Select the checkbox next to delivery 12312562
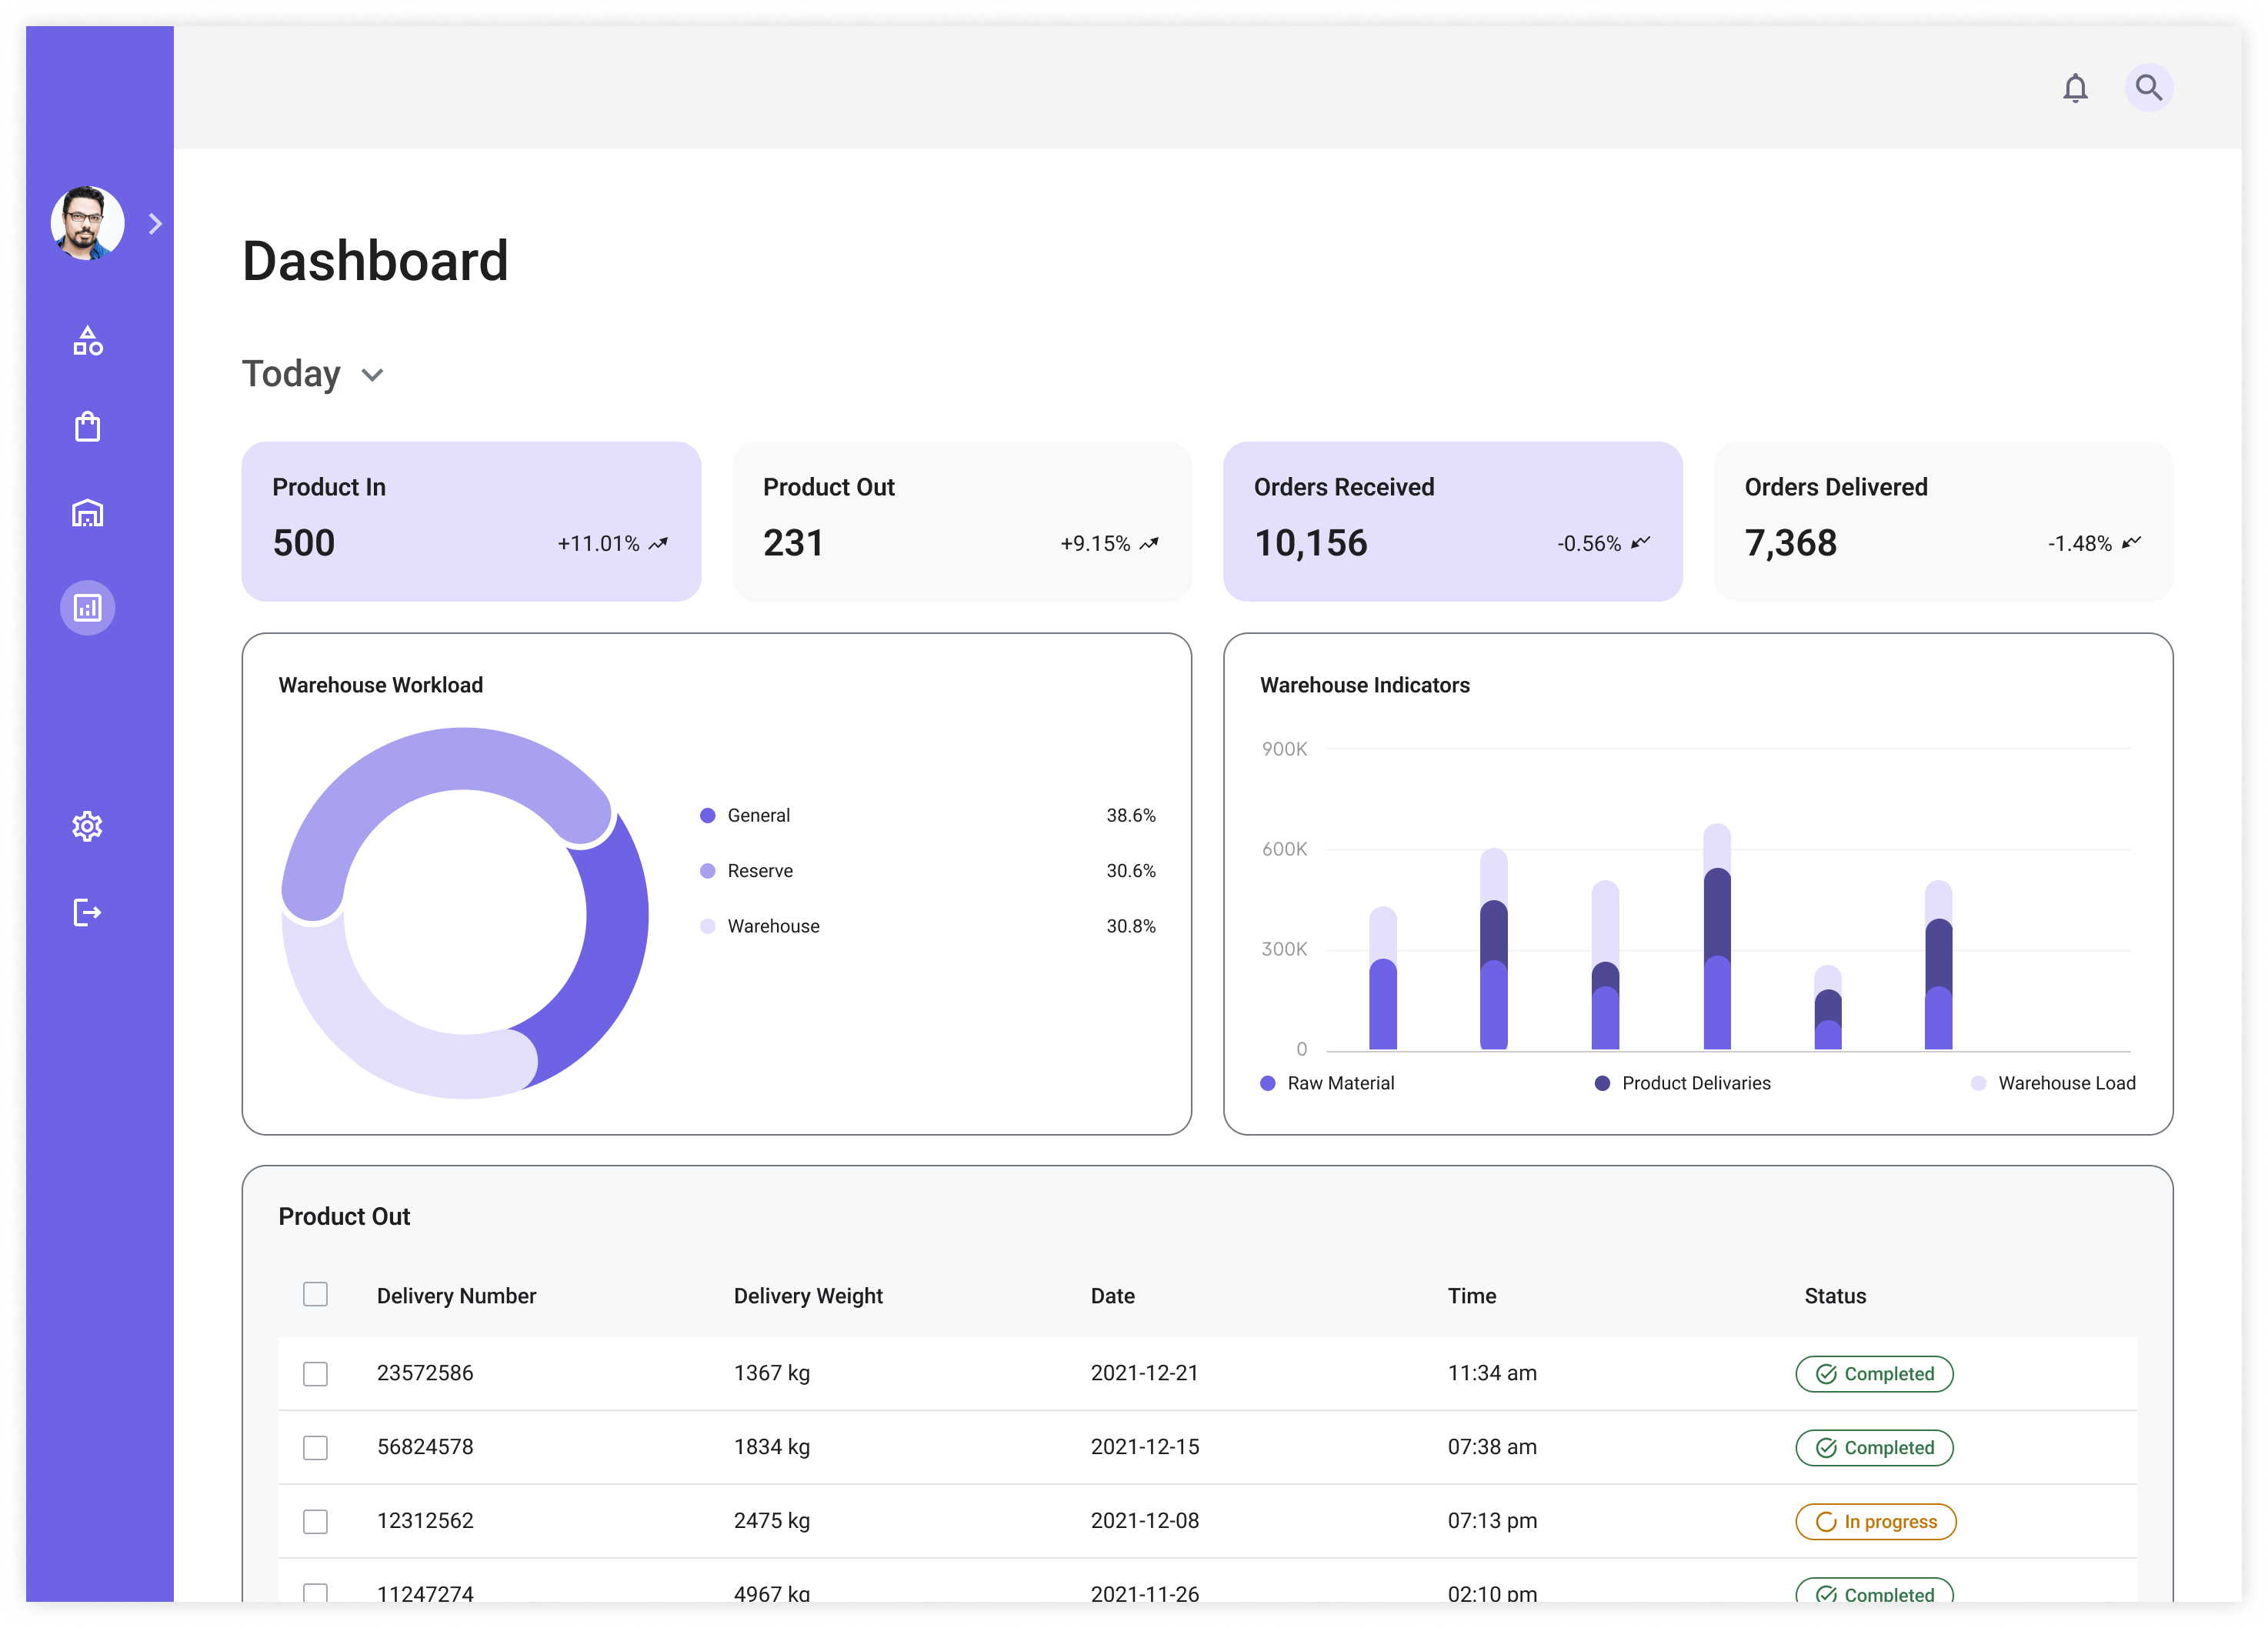Image resolution: width=2268 pixels, height=1628 pixels. click(315, 1521)
